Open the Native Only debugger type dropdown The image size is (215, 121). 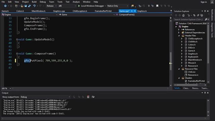(x=118, y=6)
